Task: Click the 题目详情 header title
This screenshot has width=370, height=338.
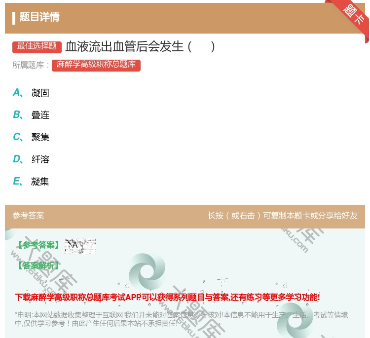Action: point(39,17)
